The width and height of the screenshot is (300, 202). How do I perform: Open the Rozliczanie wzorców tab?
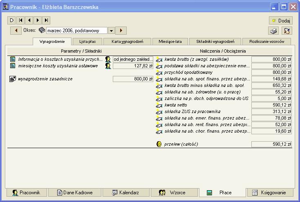point(267,42)
